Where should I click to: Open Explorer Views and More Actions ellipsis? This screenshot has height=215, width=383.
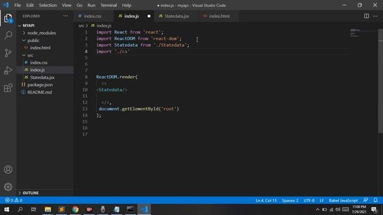tap(66, 16)
